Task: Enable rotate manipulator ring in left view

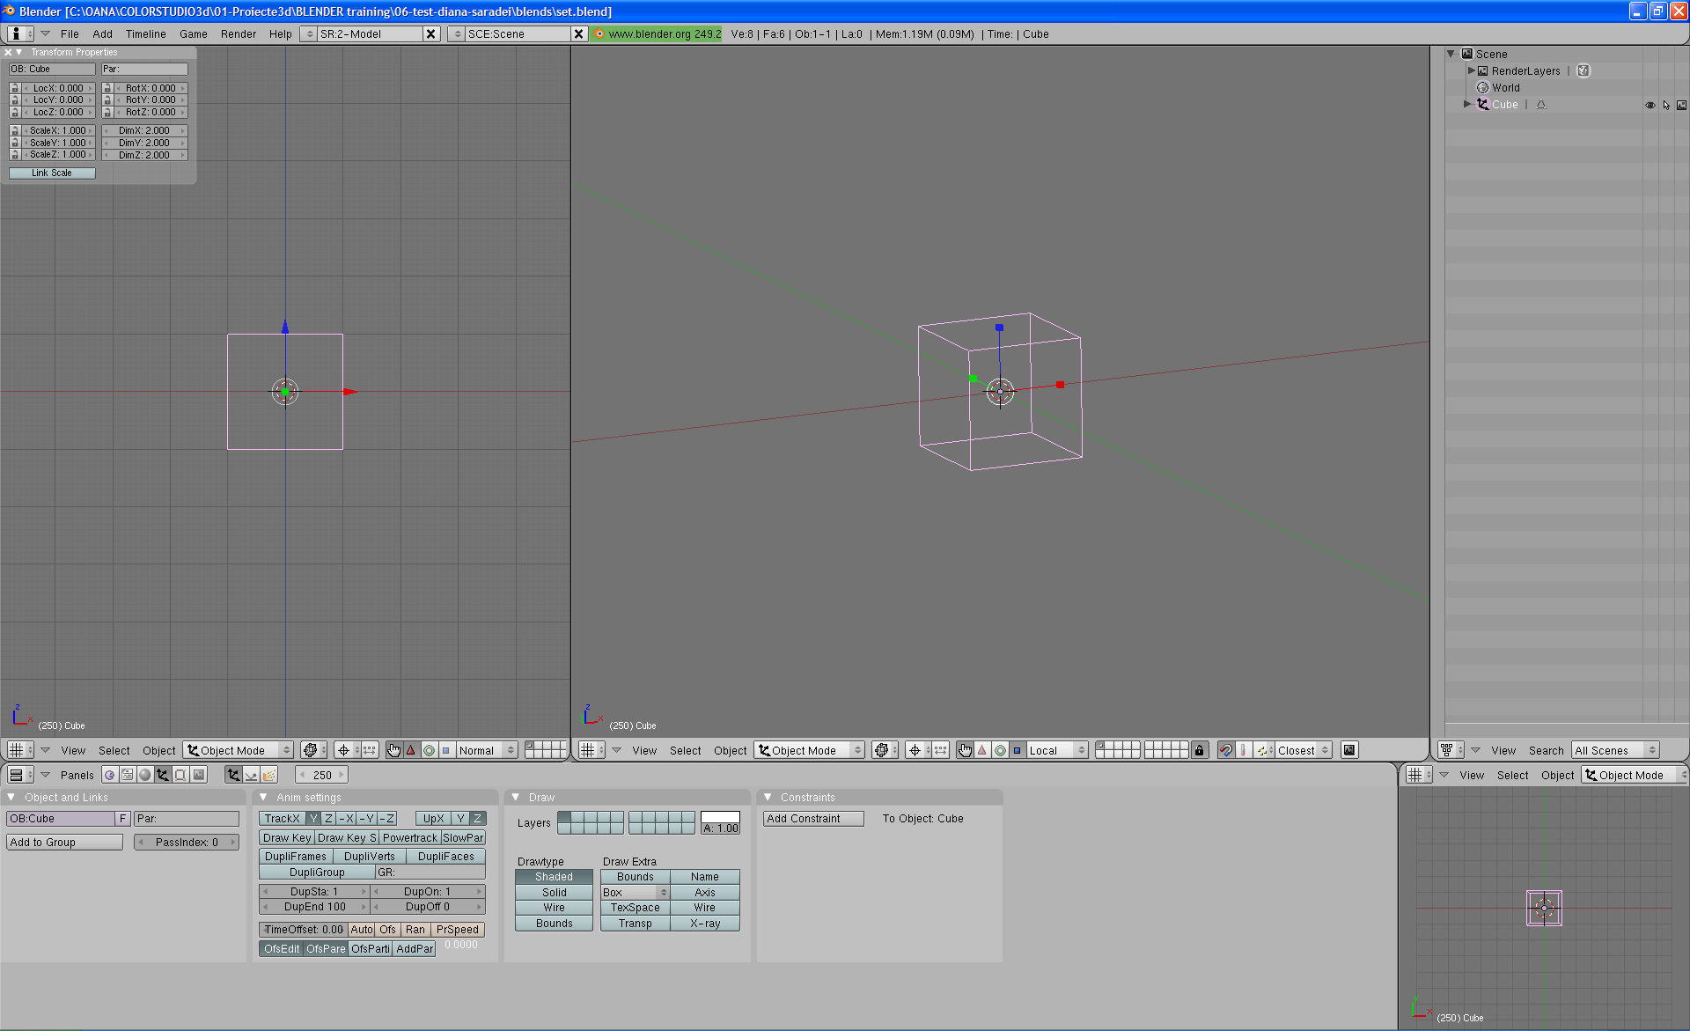Action: (429, 750)
